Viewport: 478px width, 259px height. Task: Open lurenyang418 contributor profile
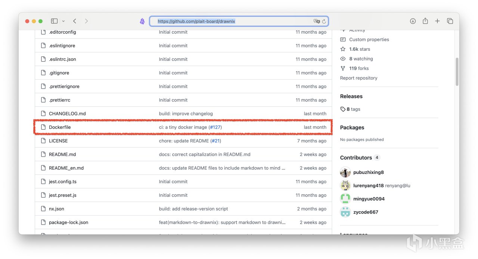368,185
